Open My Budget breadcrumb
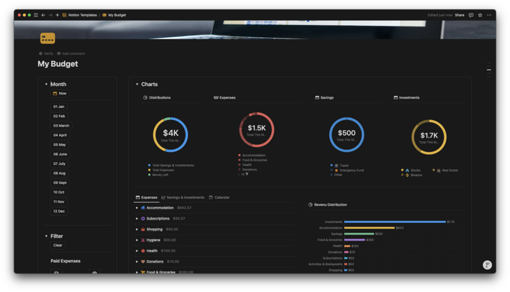 [x=114, y=15]
